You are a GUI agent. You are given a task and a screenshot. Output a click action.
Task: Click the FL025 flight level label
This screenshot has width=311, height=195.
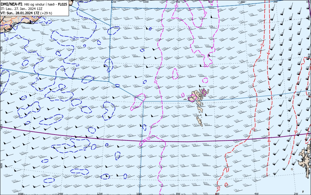click(x=63, y=4)
